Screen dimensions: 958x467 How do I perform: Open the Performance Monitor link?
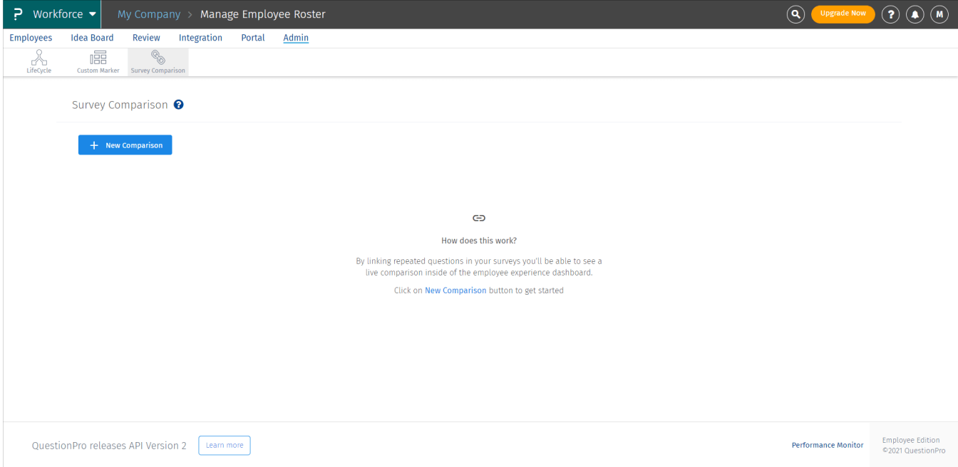pyautogui.click(x=827, y=444)
